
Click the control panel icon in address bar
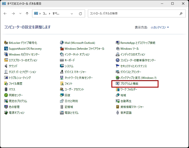[x=36, y=13]
